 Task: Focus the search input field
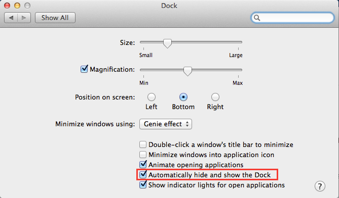coord(292,18)
